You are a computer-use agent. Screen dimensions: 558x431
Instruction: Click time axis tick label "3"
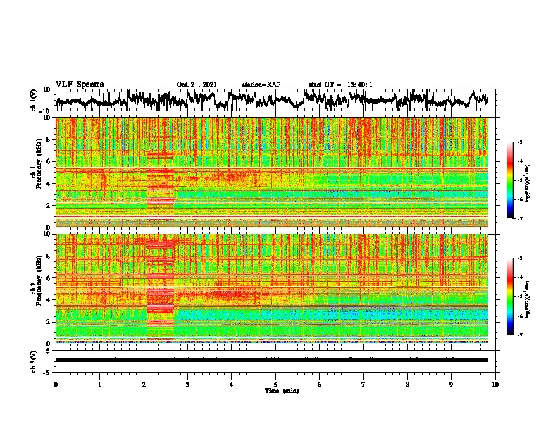click(187, 385)
